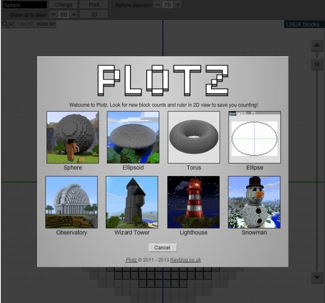Choose the Ellipsoid model image

(x=133, y=137)
